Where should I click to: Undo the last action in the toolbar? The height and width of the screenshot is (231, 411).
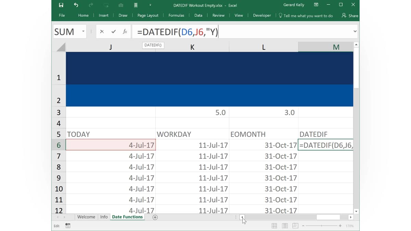coord(76,5)
